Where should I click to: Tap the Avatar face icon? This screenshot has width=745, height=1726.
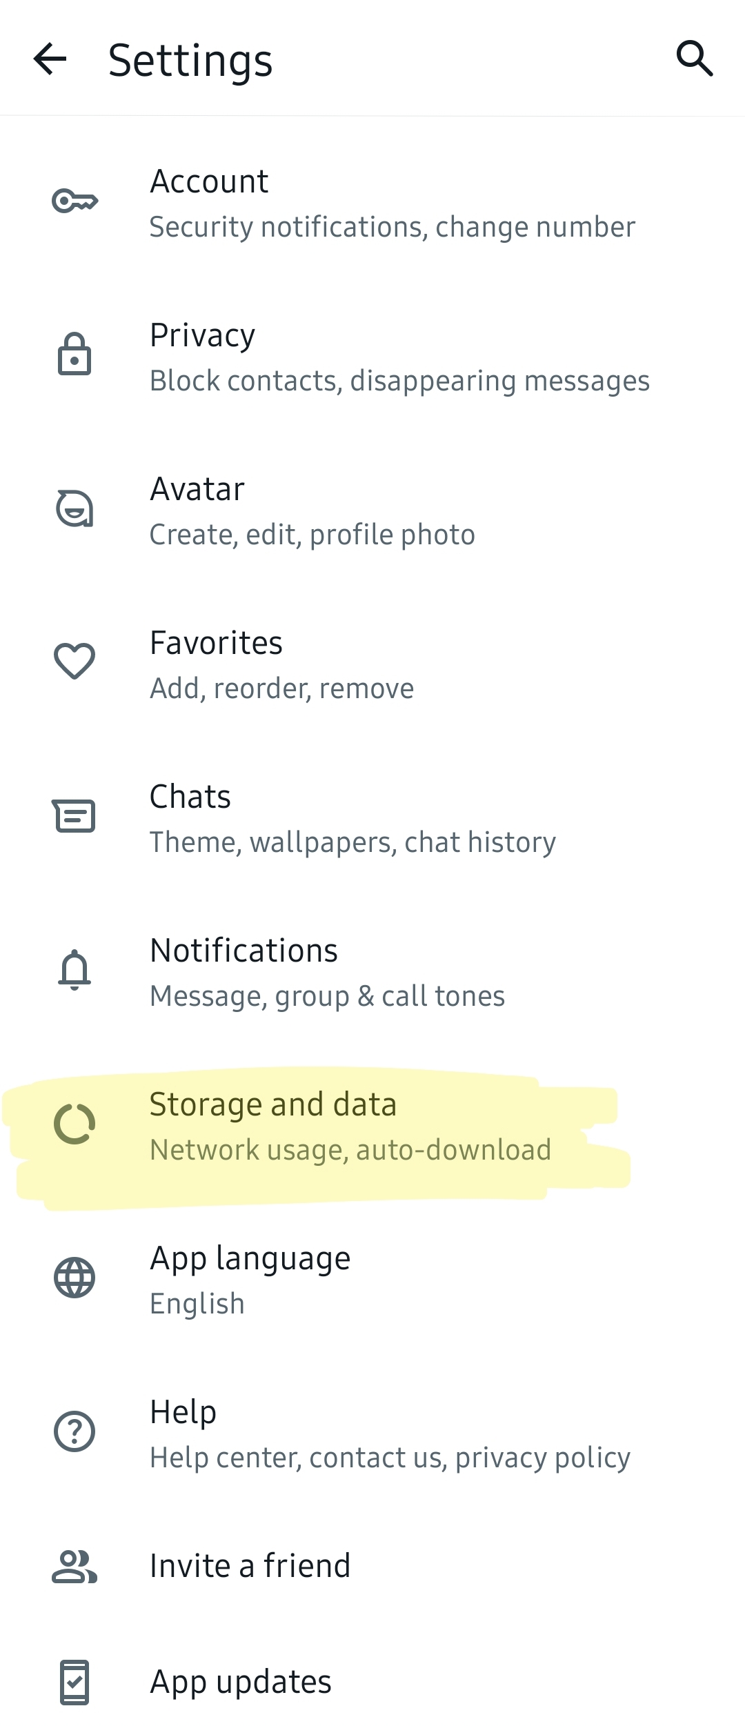74,508
